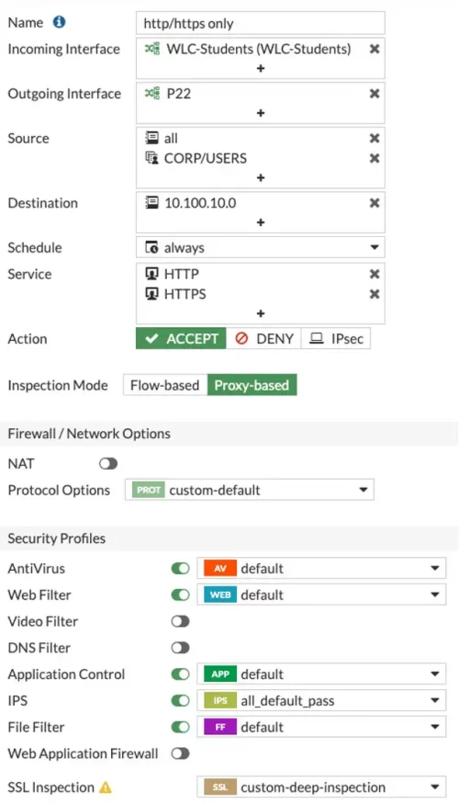Viewport: 459px width, 804px height.
Task: Expand the IPS all_default_pass dropdown
Action: [321, 700]
